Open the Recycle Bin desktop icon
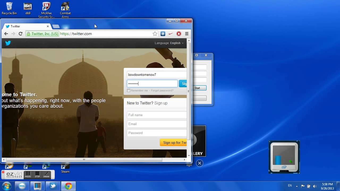The image size is (340, 191). tap(9, 8)
